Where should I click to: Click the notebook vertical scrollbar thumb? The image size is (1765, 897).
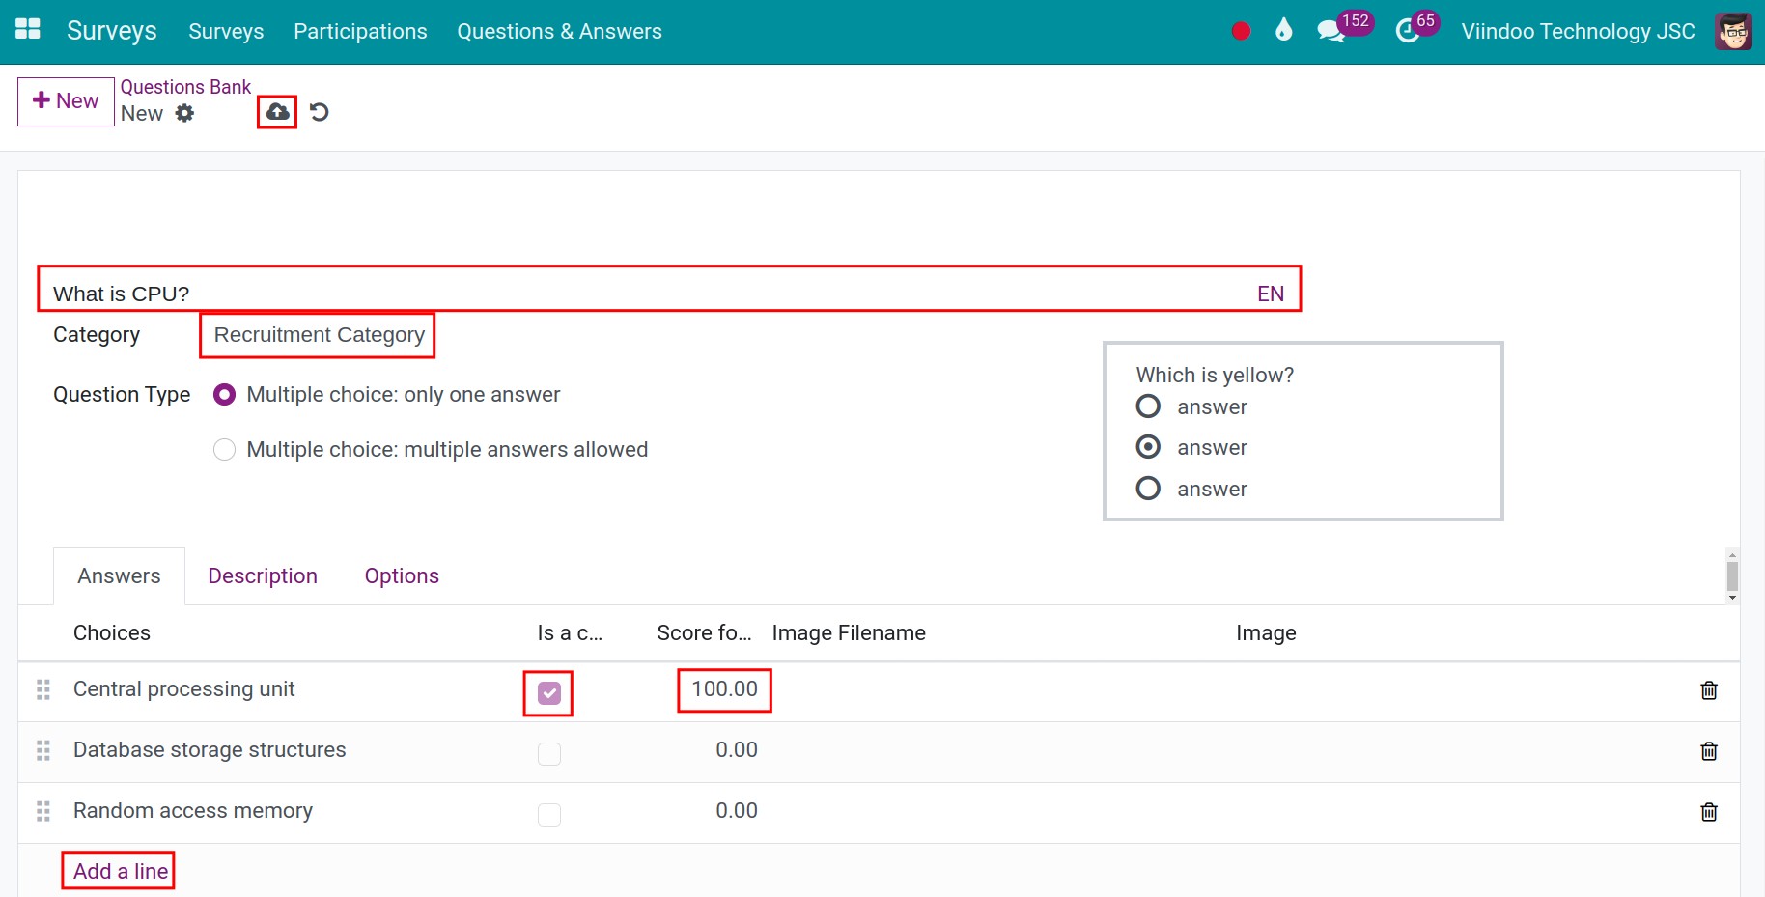click(x=1732, y=576)
